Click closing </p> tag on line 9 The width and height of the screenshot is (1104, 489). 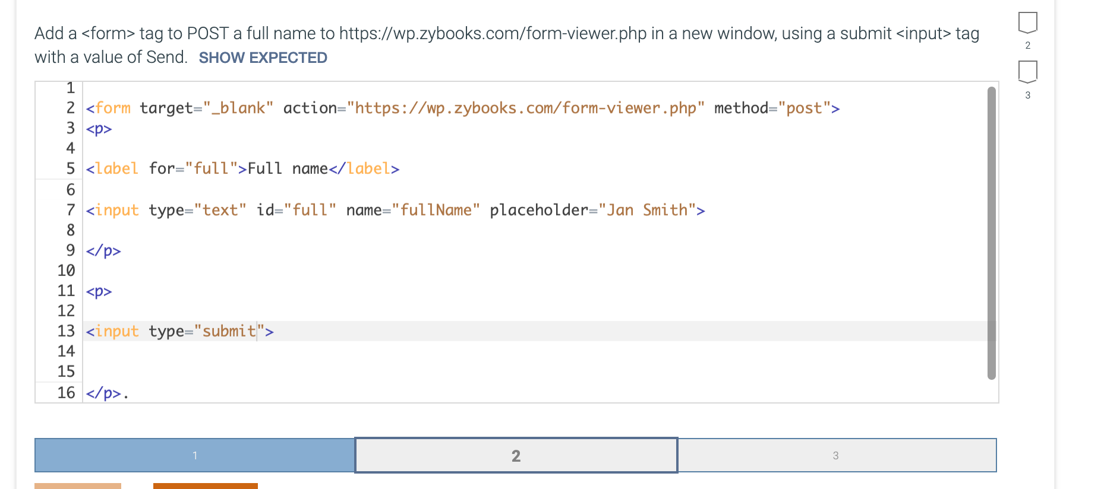click(103, 250)
